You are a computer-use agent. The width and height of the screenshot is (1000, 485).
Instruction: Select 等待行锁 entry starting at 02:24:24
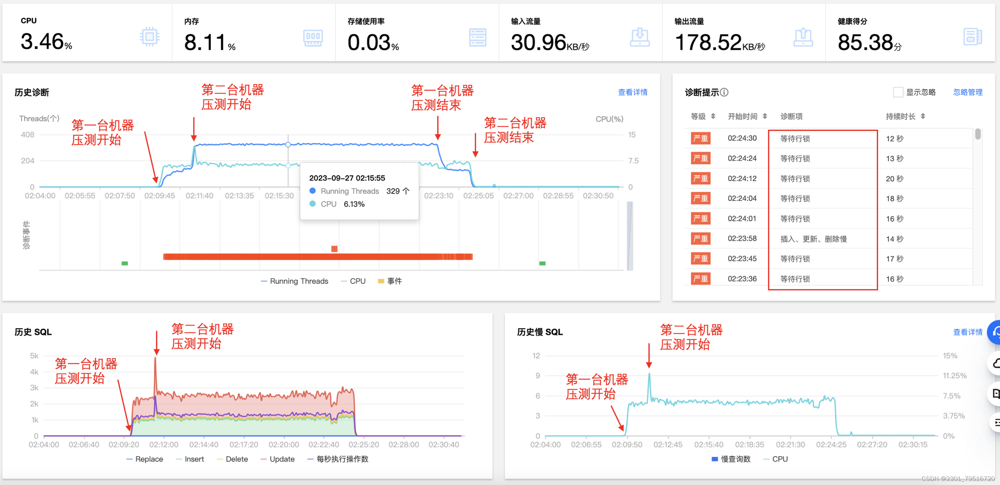pyautogui.click(x=795, y=158)
